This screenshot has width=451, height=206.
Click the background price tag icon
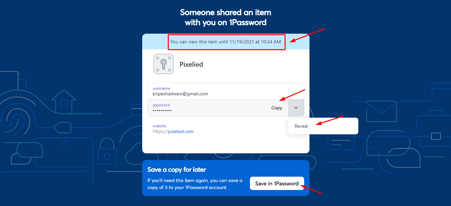[63, 128]
